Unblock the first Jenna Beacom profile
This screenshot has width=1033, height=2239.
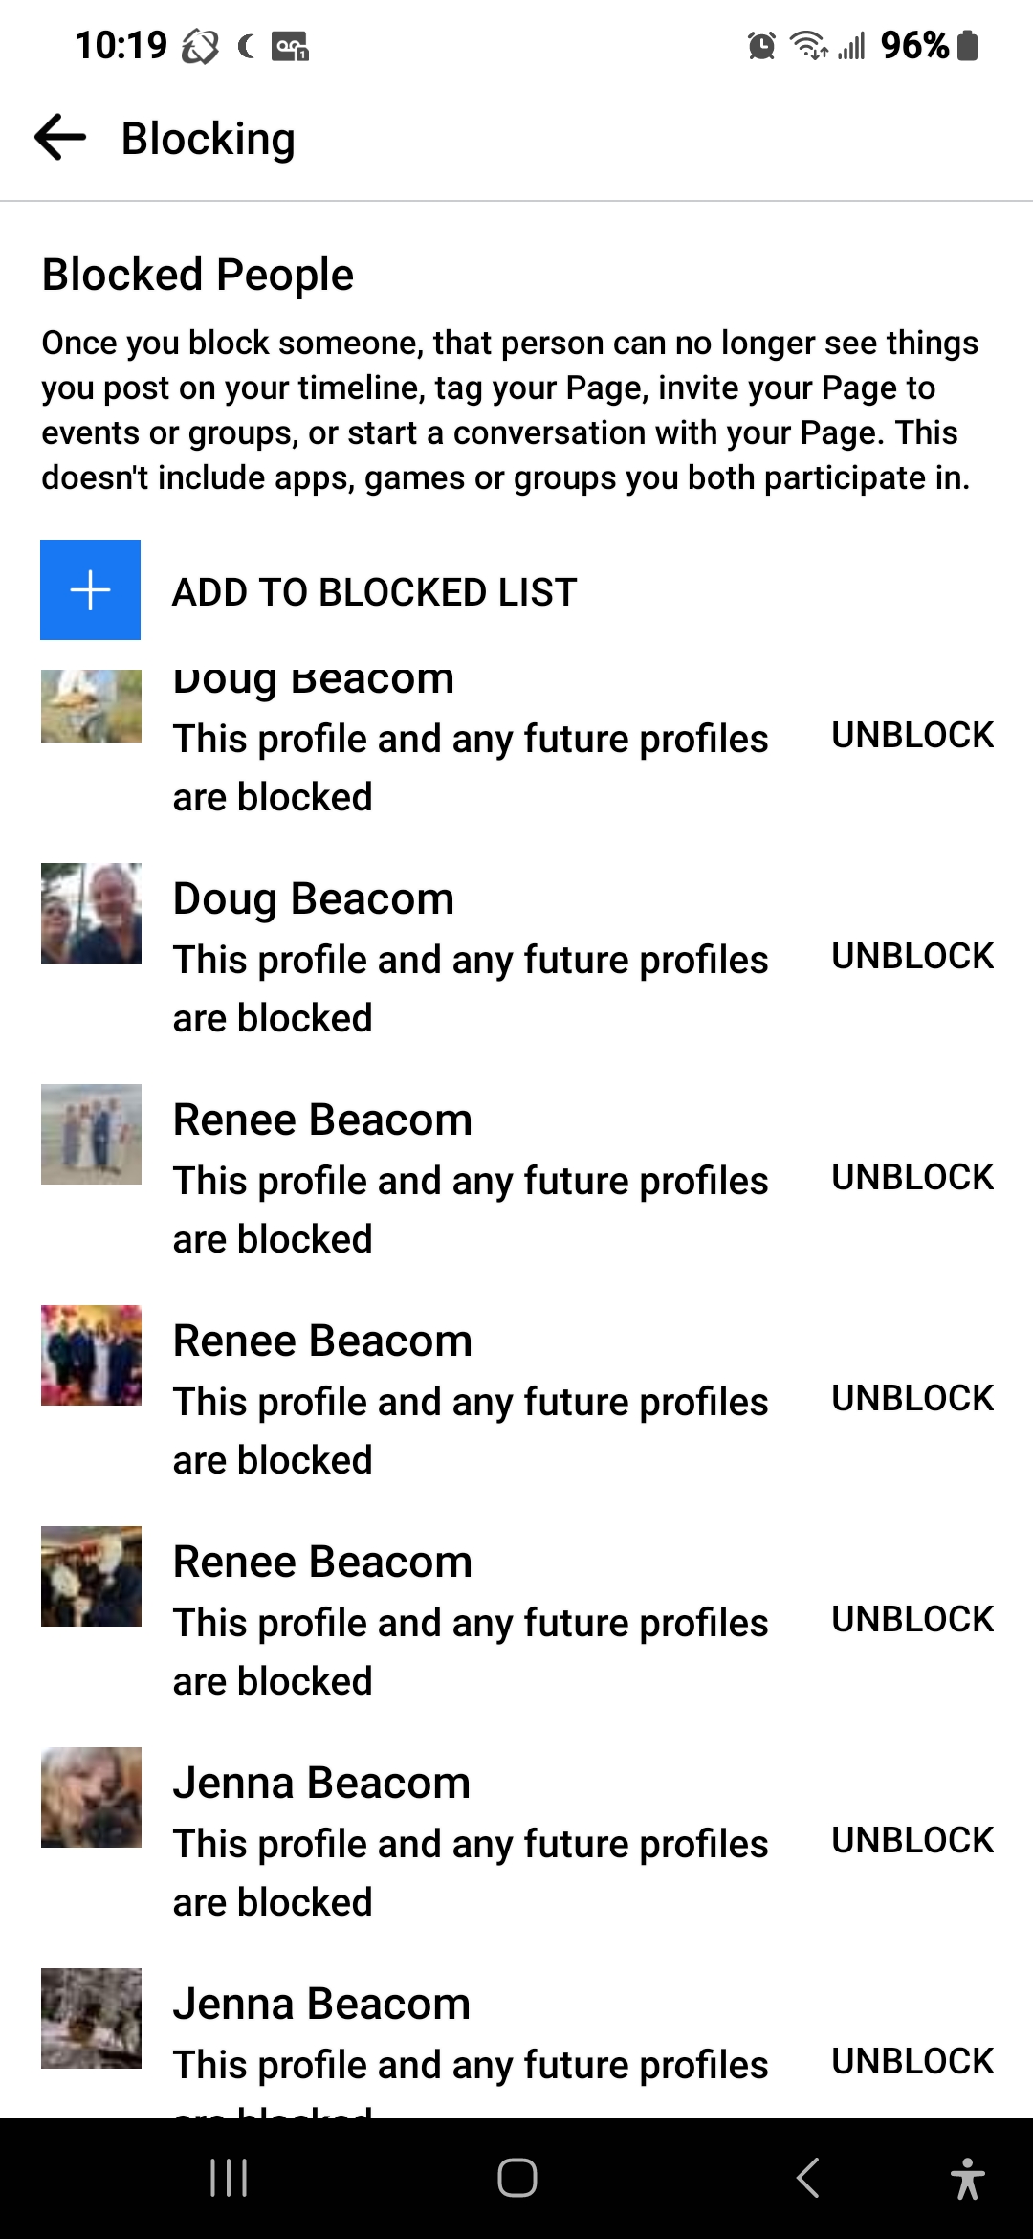tap(912, 1841)
